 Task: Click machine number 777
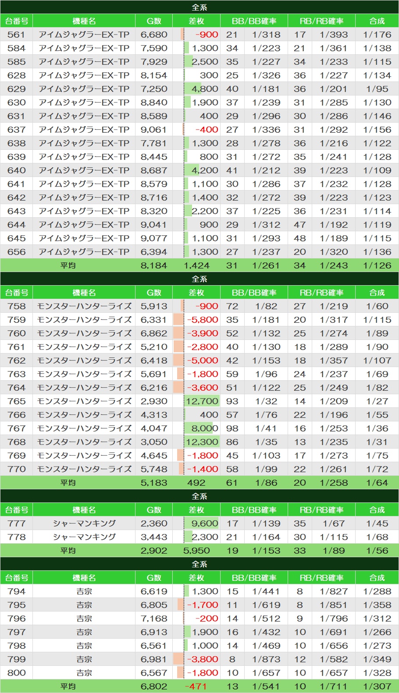(x=16, y=523)
